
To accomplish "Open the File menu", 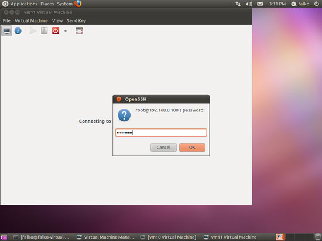I will tap(6, 20).
